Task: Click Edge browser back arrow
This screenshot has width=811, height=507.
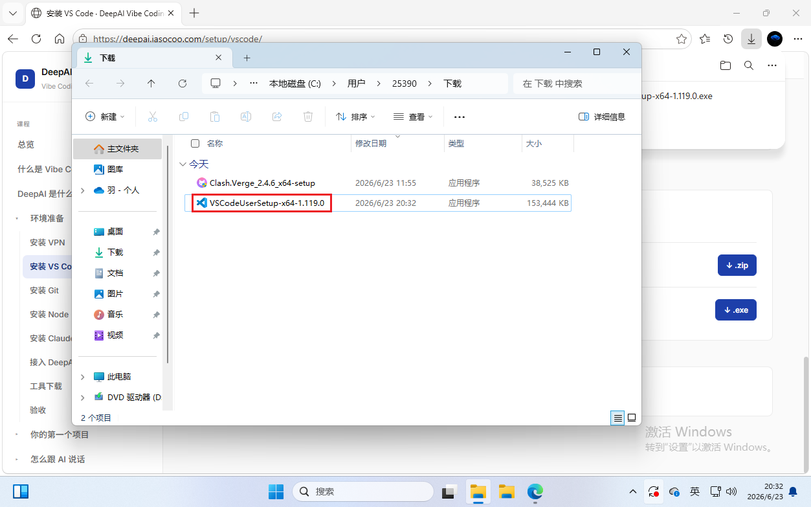Action: point(13,39)
